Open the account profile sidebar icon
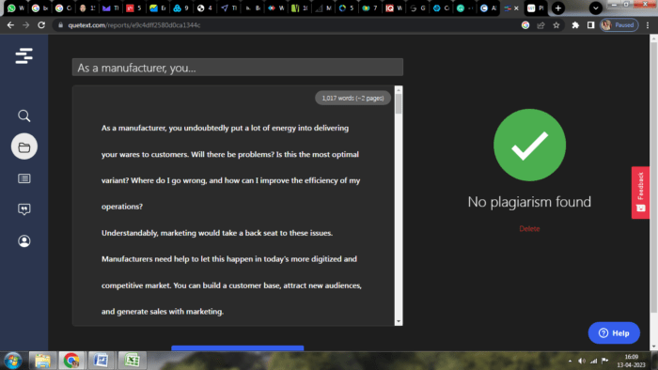The width and height of the screenshot is (658, 370). tap(23, 241)
